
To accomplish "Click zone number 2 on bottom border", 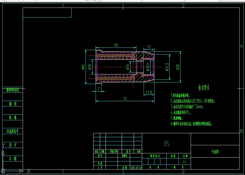I will coord(183,172).
